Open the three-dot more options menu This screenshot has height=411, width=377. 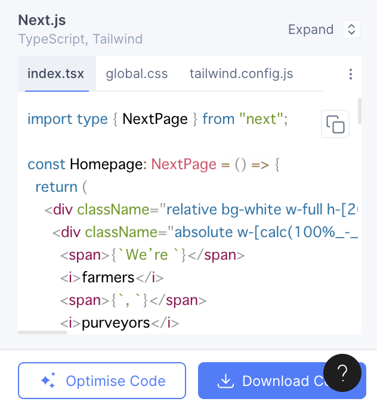351,74
